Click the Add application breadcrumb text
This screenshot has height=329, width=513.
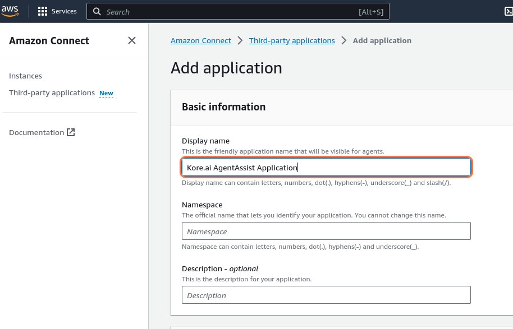tap(382, 40)
